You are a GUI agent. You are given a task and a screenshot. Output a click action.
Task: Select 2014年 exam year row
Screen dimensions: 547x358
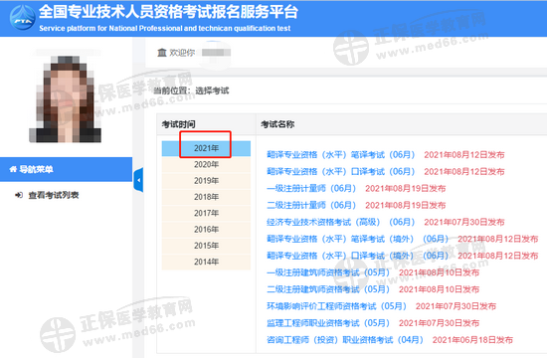[x=206, y=262]
